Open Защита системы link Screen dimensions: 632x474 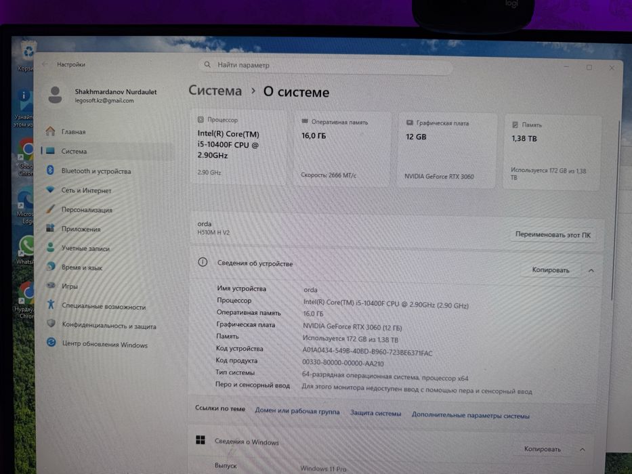pos(375,413)
